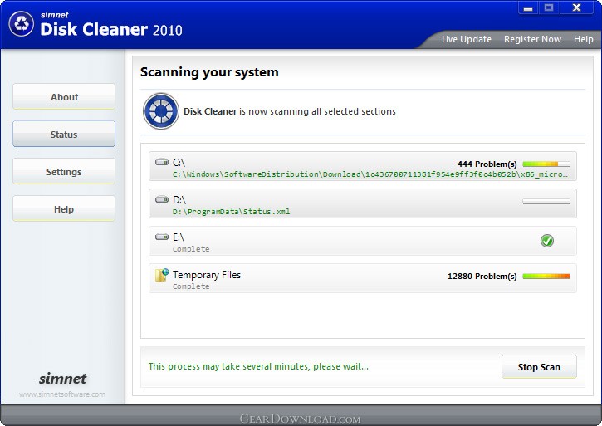Image resolution: width=602 pixels, height=426 pixels.
Task: Close the Disk Cleaner window
Action: [x=576, y=7]
